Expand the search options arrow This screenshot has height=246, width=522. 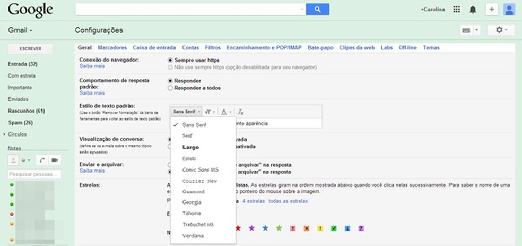click(302, 10)
